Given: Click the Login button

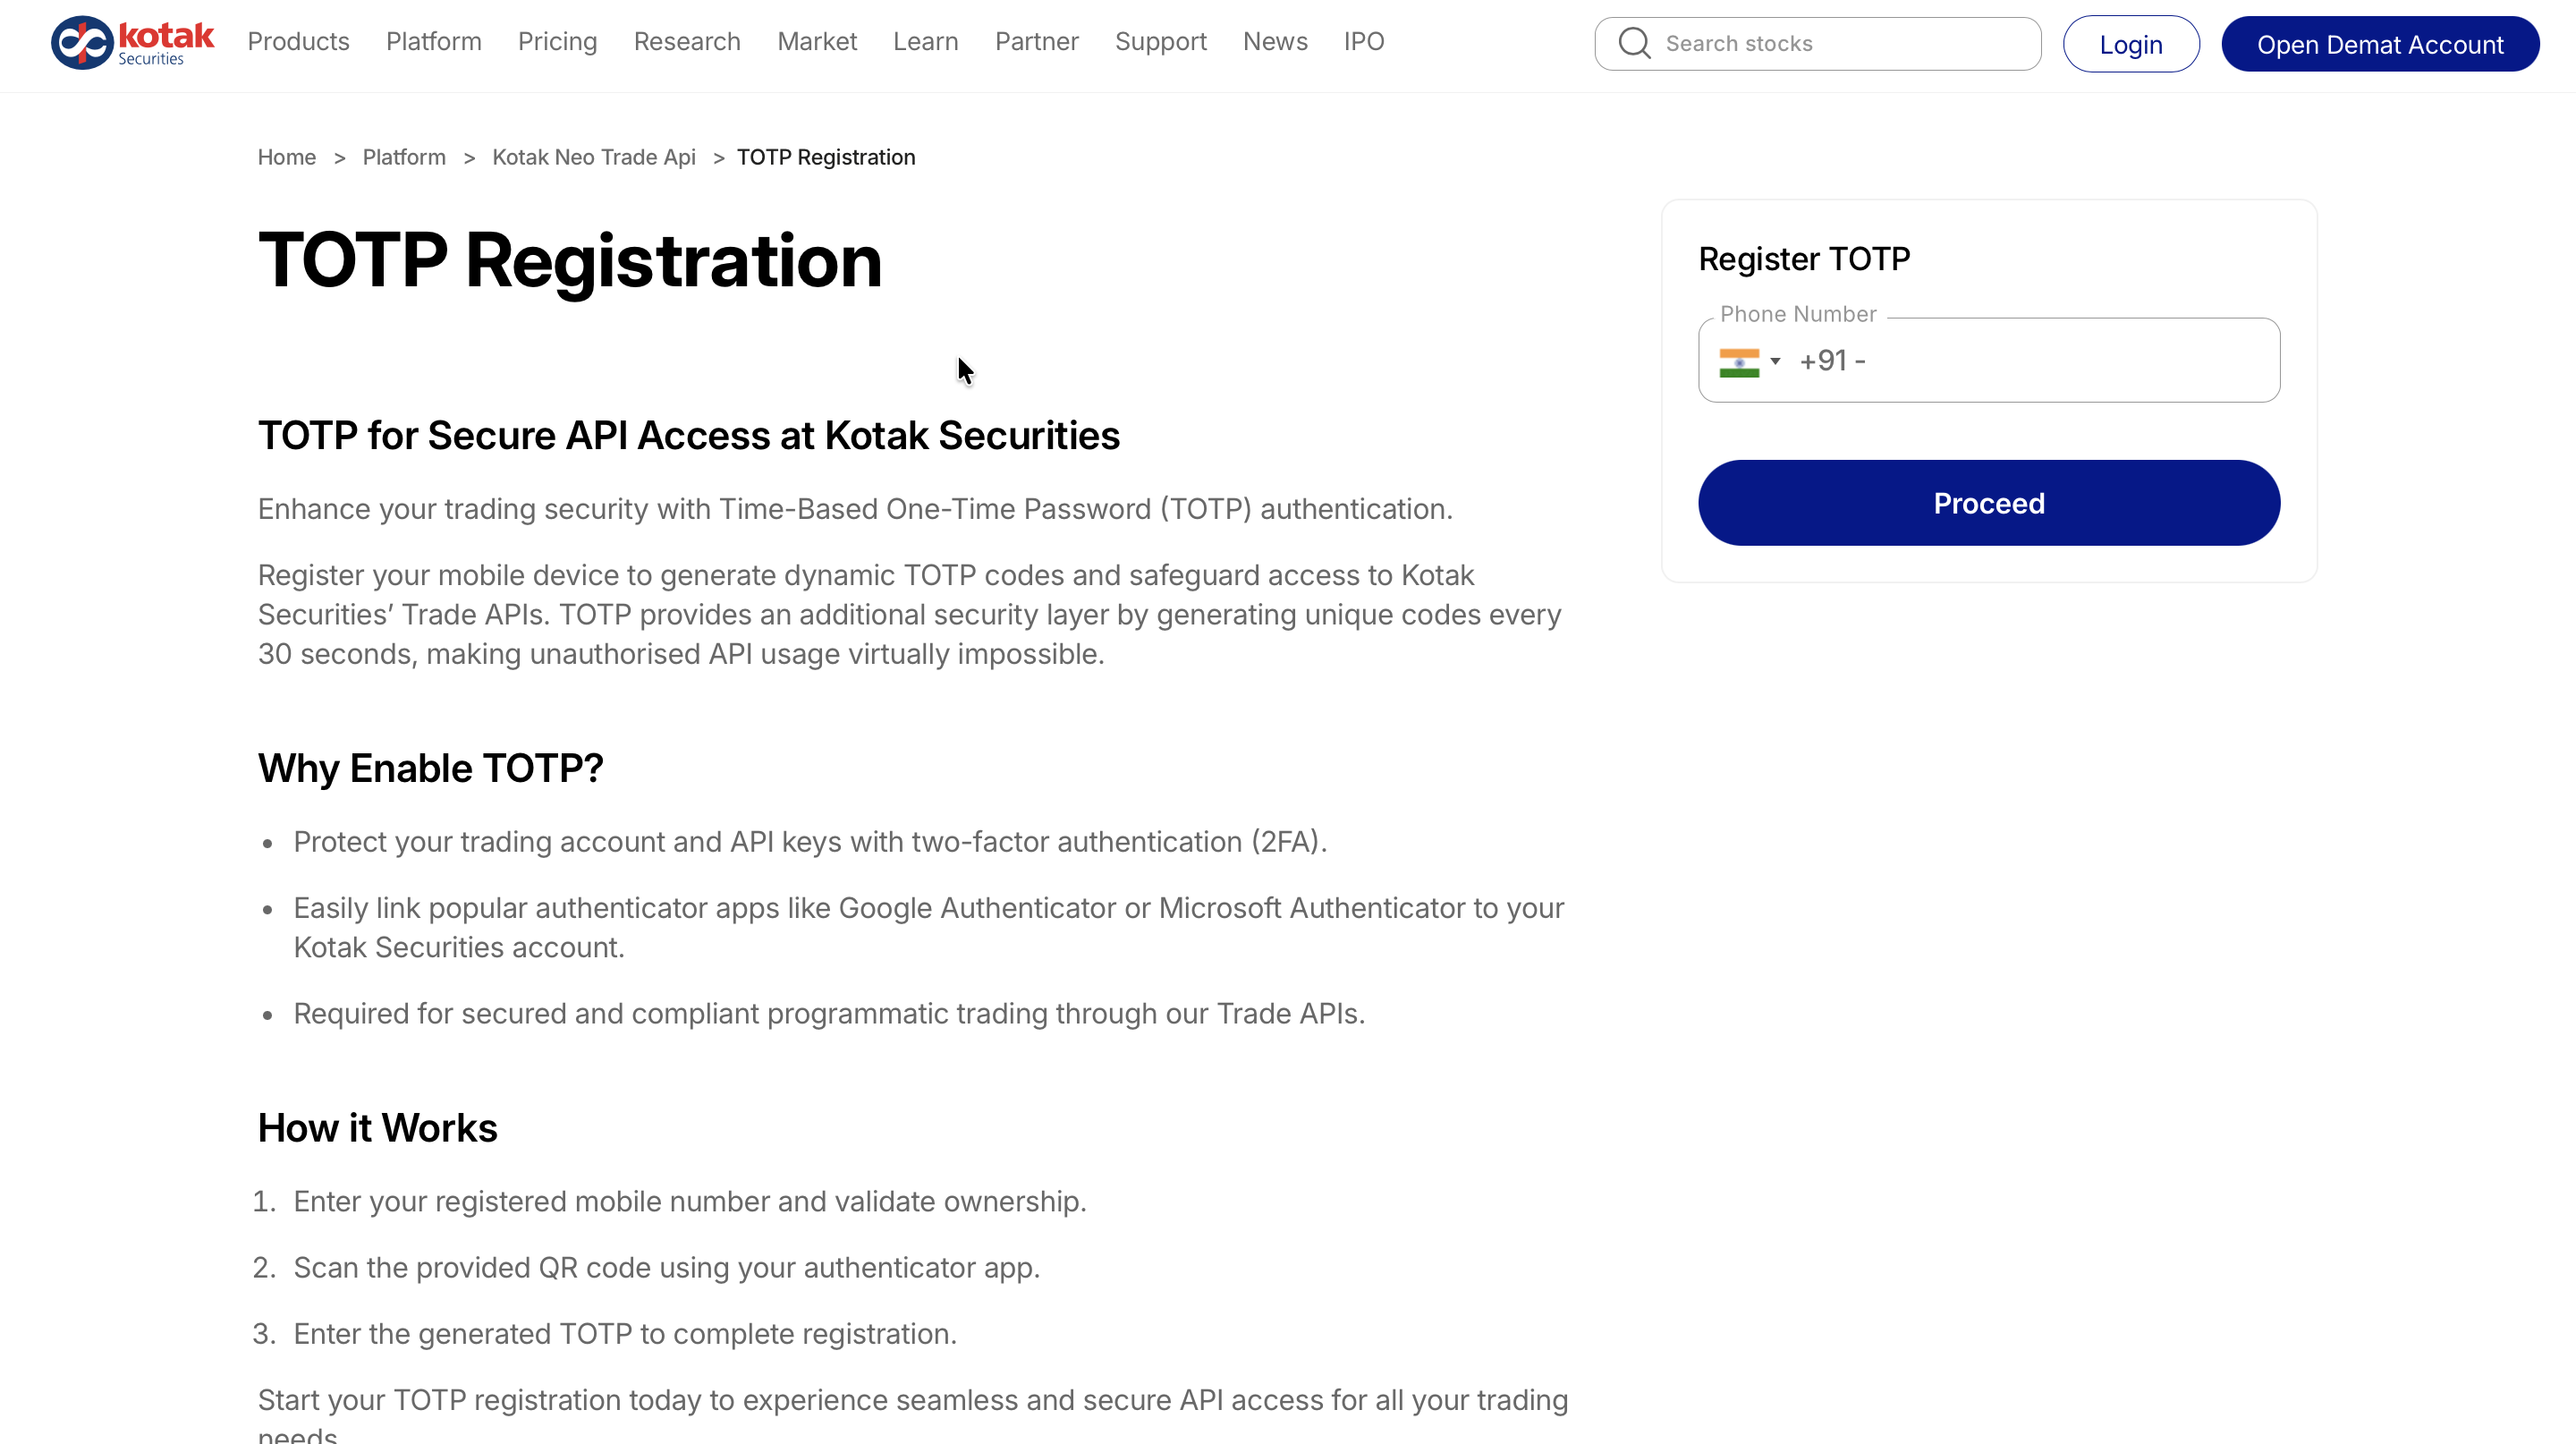Looking at the screenshot, I should click(2130, 44).
